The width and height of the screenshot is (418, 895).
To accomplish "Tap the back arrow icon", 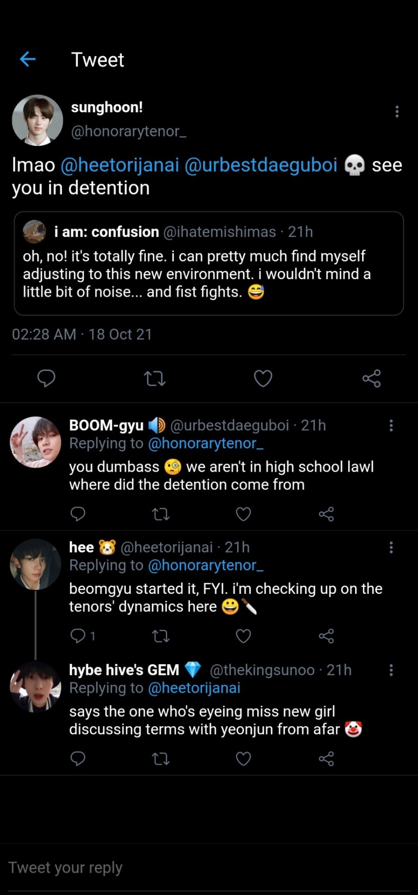I will [x=28, y=59].
